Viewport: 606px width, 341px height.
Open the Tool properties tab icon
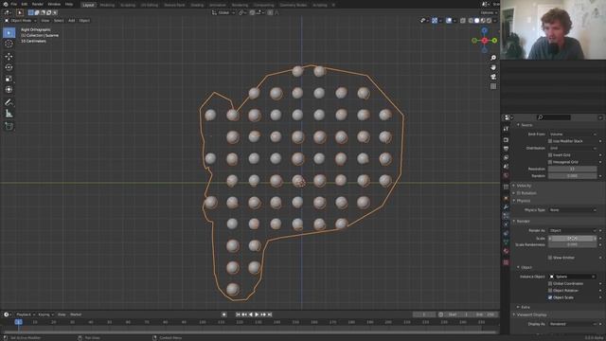click(x=506, y=129)
